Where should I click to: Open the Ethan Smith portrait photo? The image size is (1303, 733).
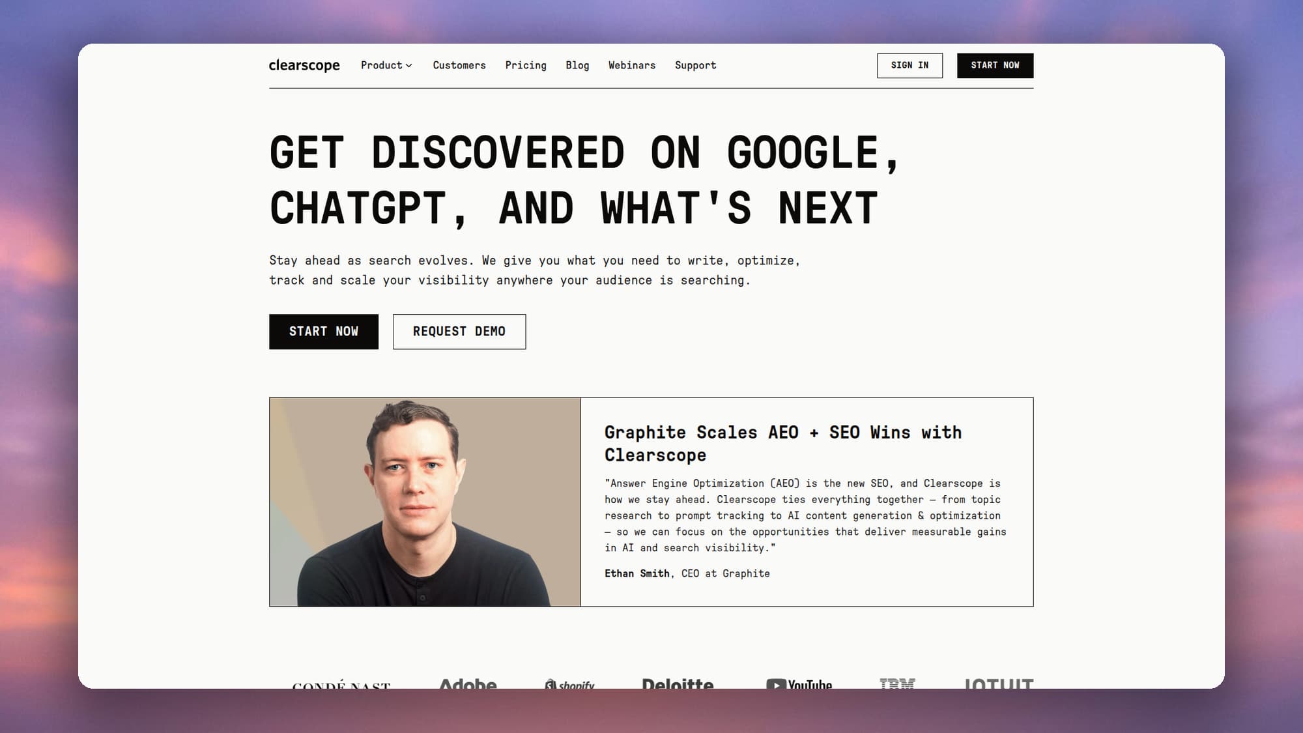tap(425, 502)
